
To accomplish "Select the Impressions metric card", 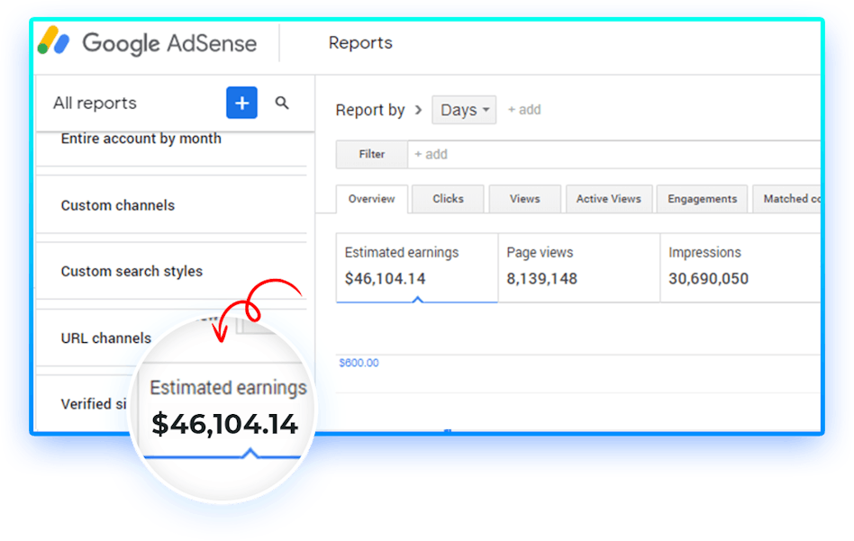I will click(739, 266).
